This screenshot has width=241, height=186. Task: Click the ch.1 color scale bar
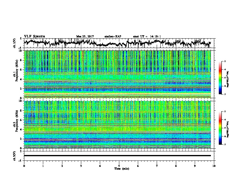pyautogui.click(x=220, y=78)
